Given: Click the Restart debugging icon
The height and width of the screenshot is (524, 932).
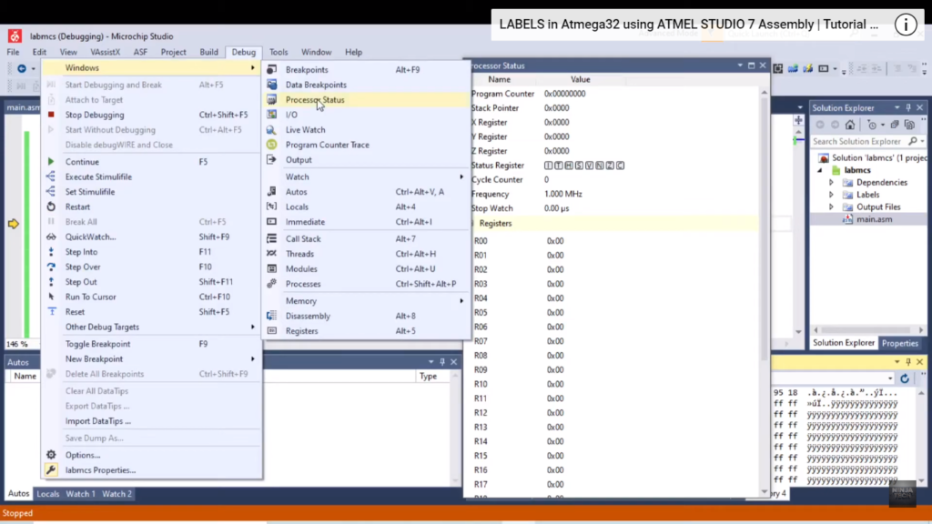Looking at the screenshot, I should click(51, 207).
